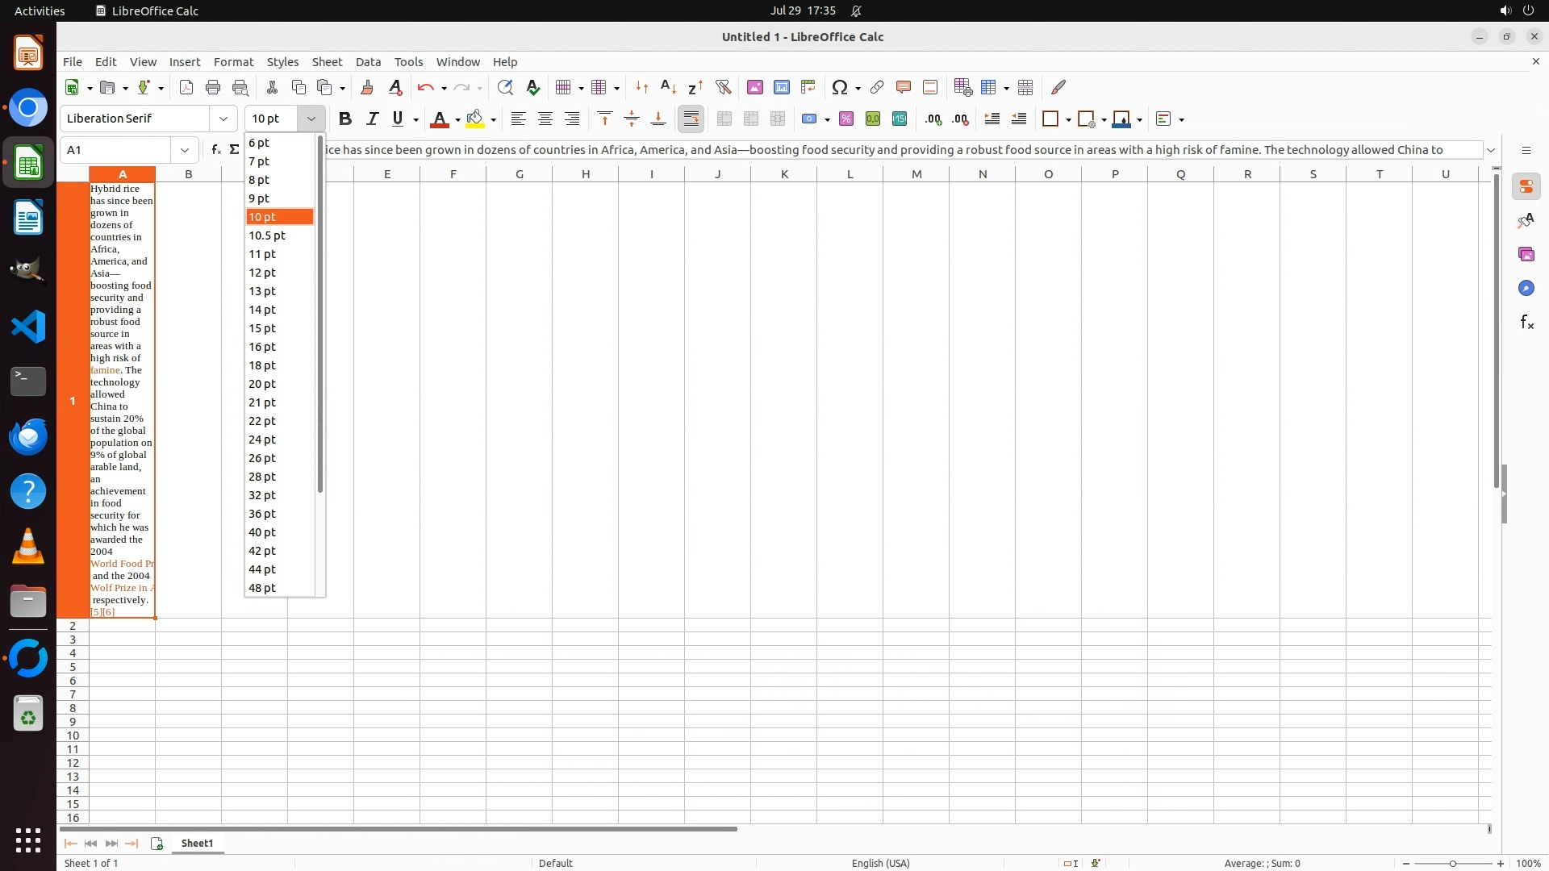Click the AutoFilter icon
The height and width of the screenshot is (871, 1549).
point(723,87)
